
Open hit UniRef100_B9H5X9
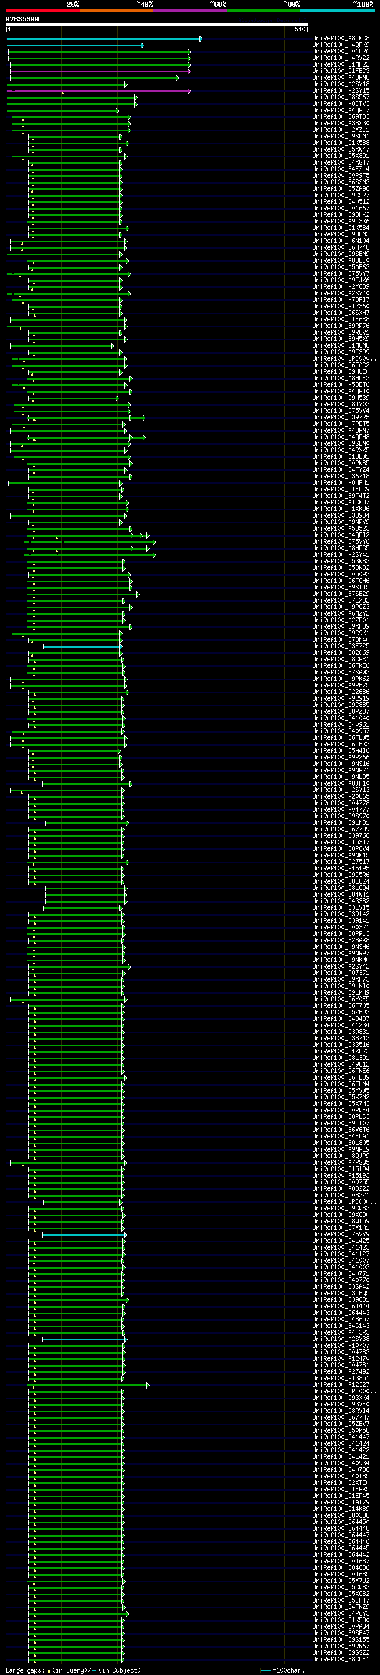click(x=341, y=339)
